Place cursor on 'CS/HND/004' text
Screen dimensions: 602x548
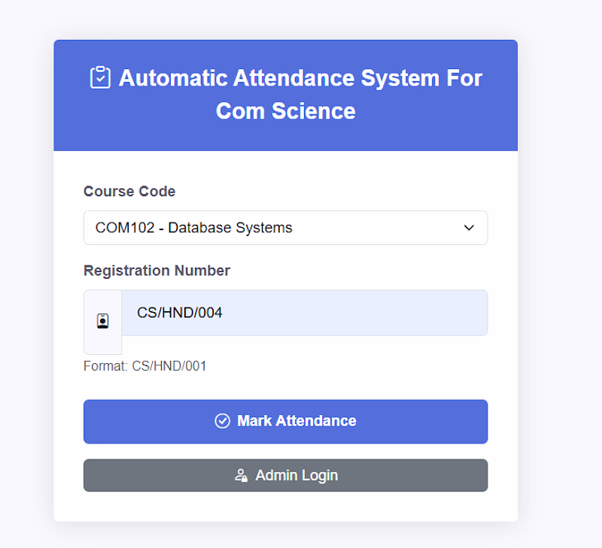click(179, 313)
